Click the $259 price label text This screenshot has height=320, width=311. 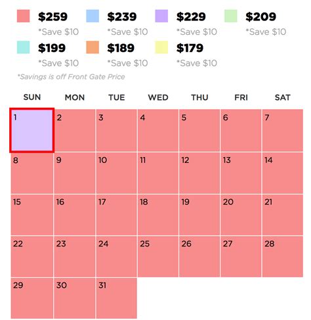click(x=52, y=16)
